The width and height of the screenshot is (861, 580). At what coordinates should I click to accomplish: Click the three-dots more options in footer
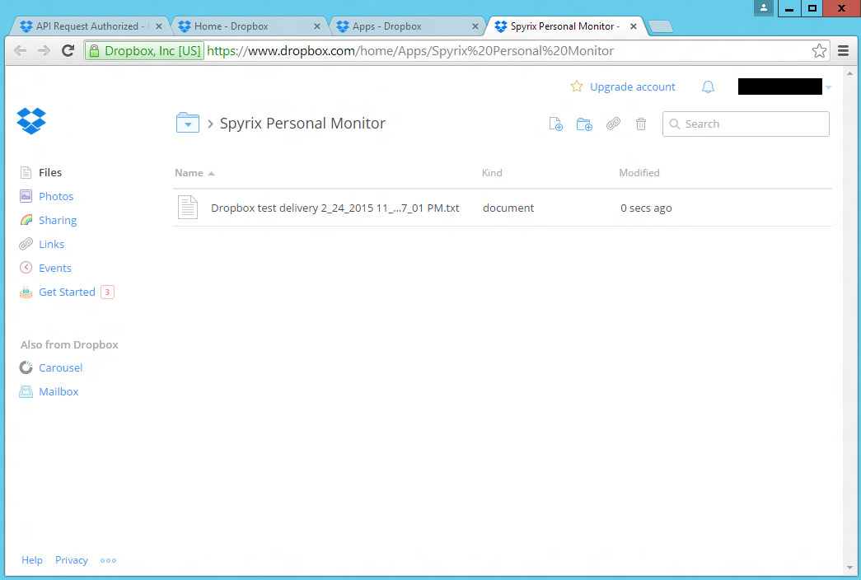(108, 561)
